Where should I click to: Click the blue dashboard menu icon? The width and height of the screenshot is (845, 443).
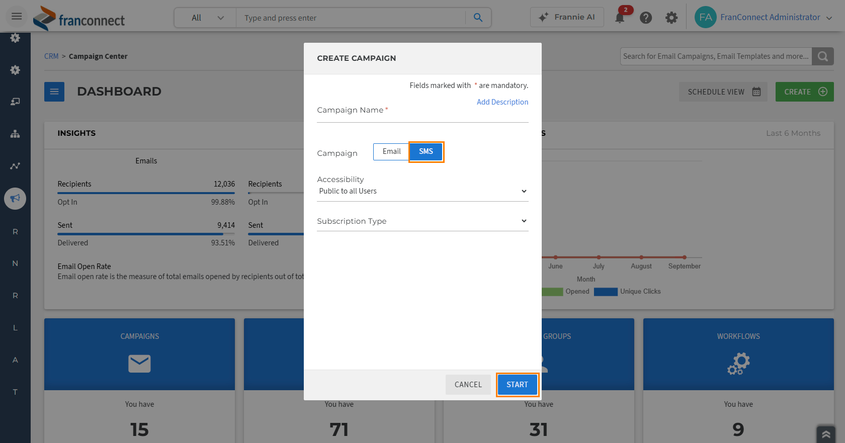(x=54, y=92)
